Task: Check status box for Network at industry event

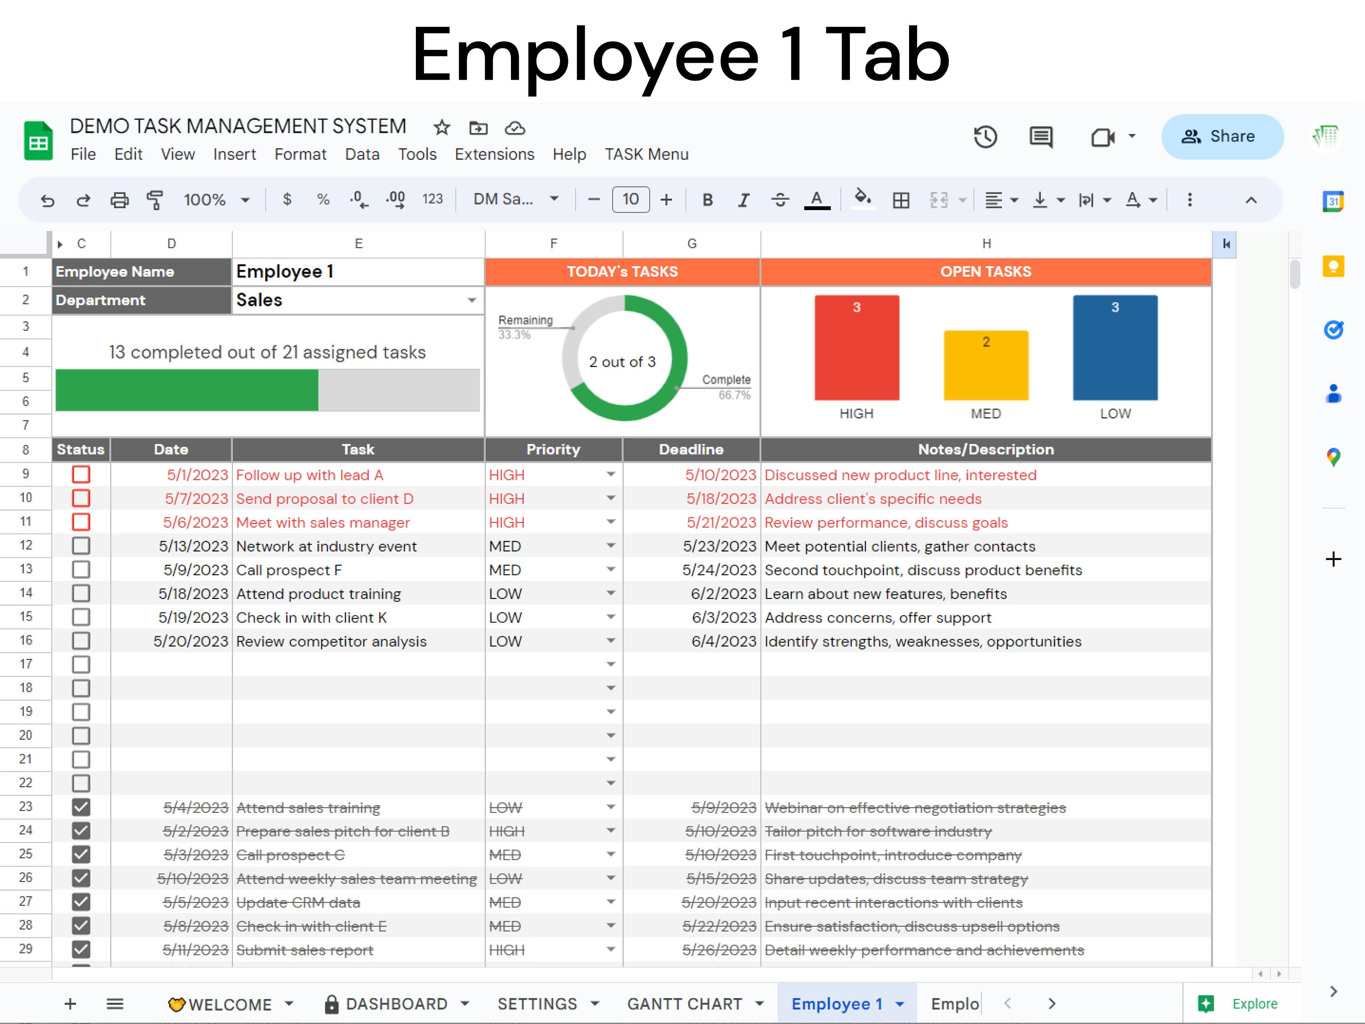Action: (x=81, y=546)
